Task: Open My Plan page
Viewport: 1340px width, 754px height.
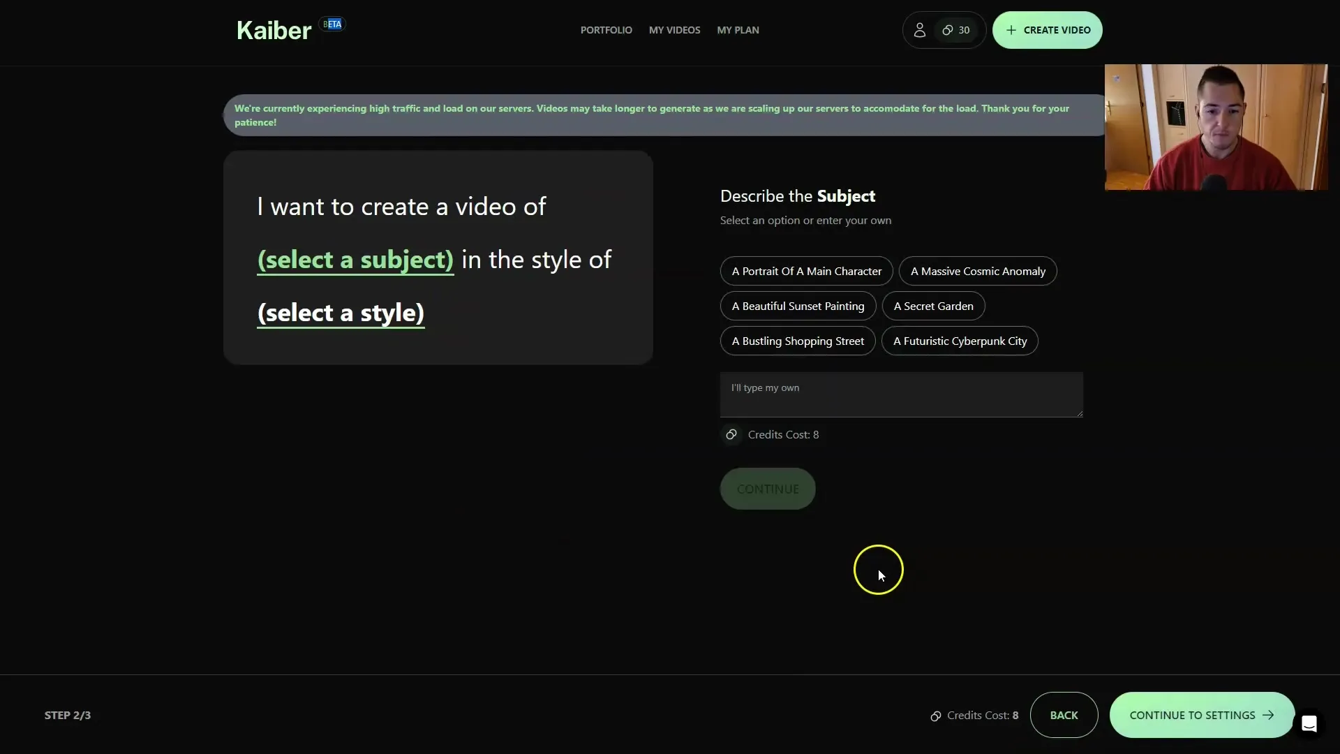Action: coord(738,30)
